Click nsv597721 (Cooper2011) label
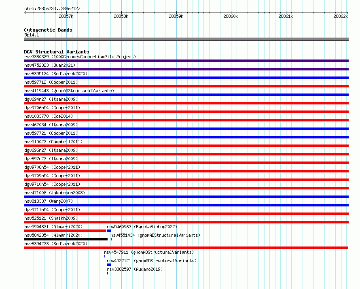This screenshot has height=289, width=360. [51, 133]
